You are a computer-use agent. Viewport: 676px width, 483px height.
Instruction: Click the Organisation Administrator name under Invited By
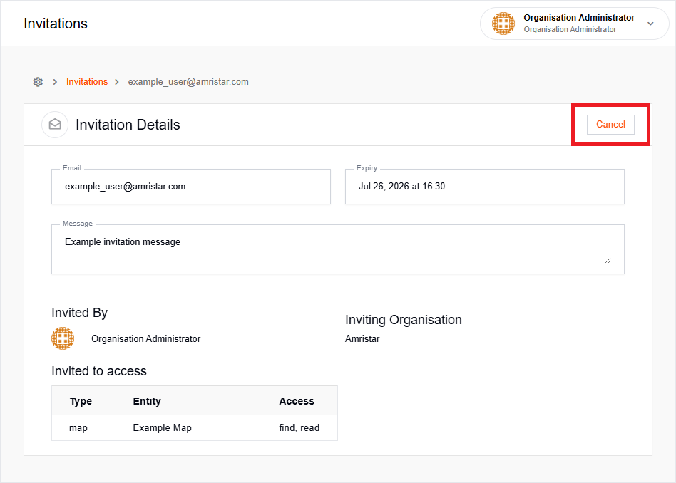(145, 338)
